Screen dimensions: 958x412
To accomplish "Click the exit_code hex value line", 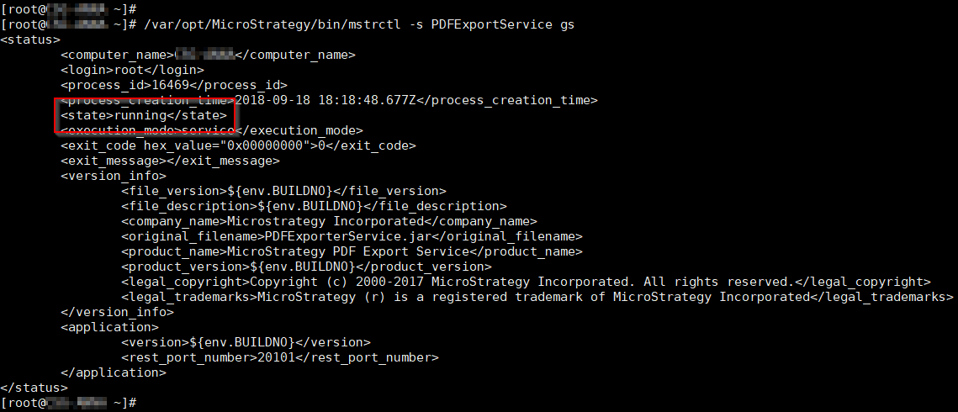I will [238, 145].
